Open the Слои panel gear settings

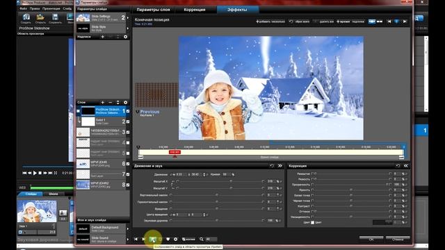[x=125, y=102]
